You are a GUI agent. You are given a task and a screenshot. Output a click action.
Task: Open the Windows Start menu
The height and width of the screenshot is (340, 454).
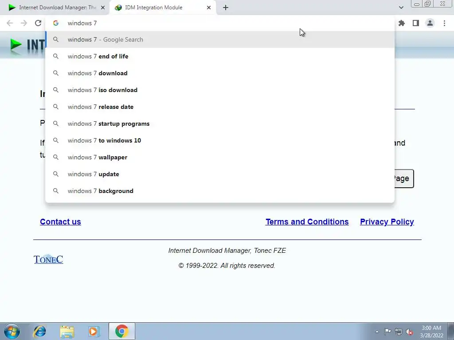12,331
